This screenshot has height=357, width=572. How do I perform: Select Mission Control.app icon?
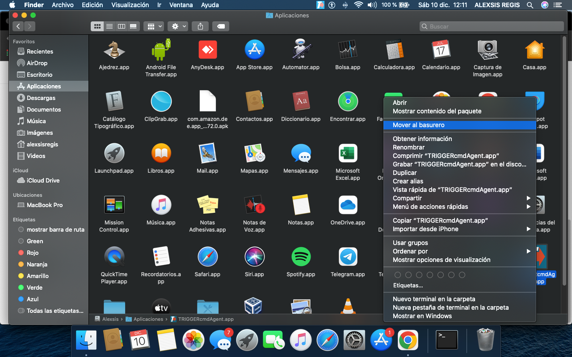coord(114,205)
